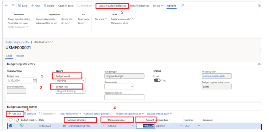Click the Delete trash icon
The height and width of the screenshot is (132, 269).
pos(45,5)
